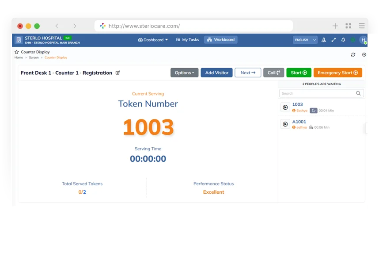Open the H user profile avatar
Image resolution: width=379 pixels, height=268 pixels.
pyautogui.click(x=363, y=40)
